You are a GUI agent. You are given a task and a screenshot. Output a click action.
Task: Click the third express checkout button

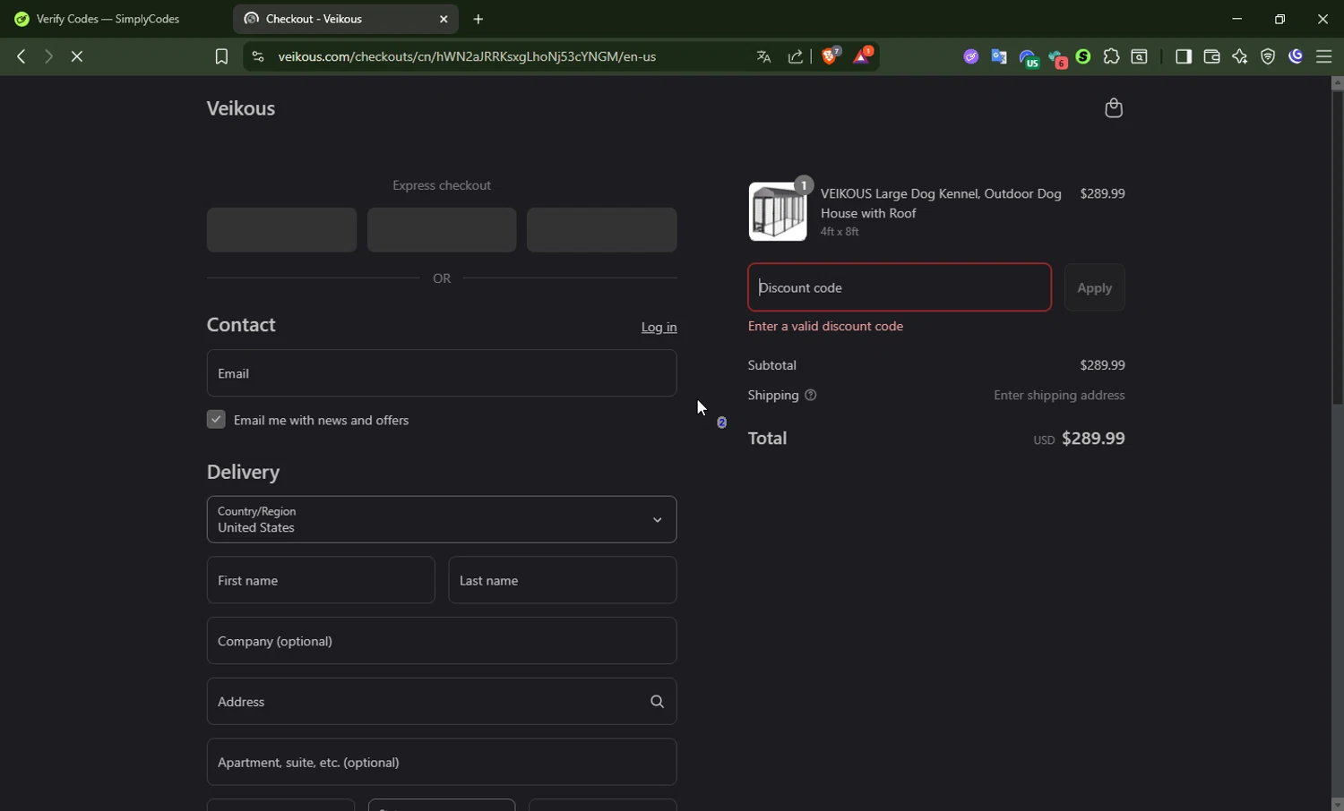click(x=601, y=230)
